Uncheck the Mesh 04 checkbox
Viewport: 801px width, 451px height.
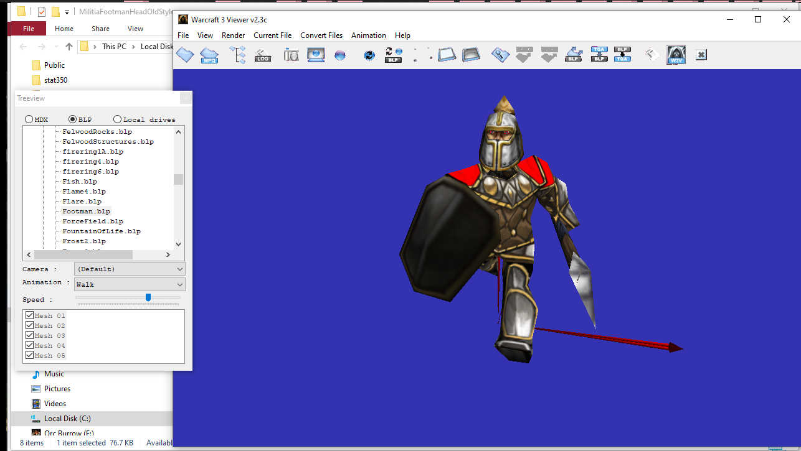click(29, 345)
